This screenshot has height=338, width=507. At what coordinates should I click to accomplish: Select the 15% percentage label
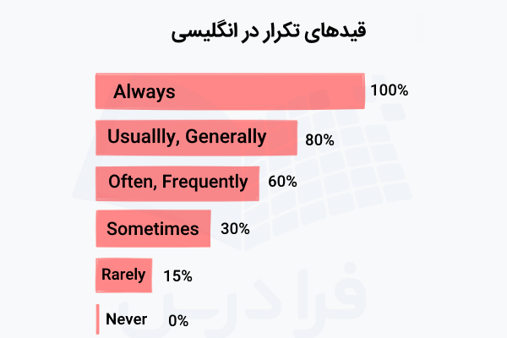pos(177,275)
